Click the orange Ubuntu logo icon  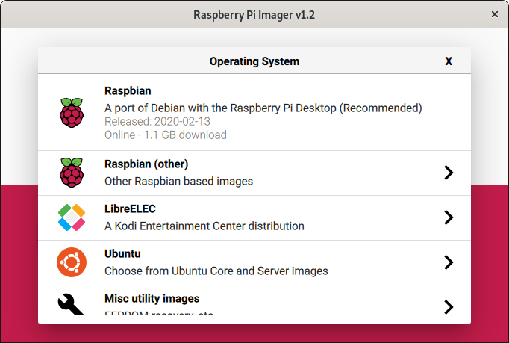click(x=72, y=262)
